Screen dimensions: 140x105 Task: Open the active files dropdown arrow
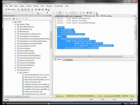click(x=133, y=16)
